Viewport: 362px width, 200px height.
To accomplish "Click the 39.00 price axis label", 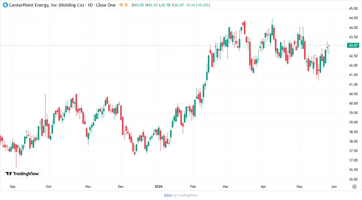I will pos(353,122).
